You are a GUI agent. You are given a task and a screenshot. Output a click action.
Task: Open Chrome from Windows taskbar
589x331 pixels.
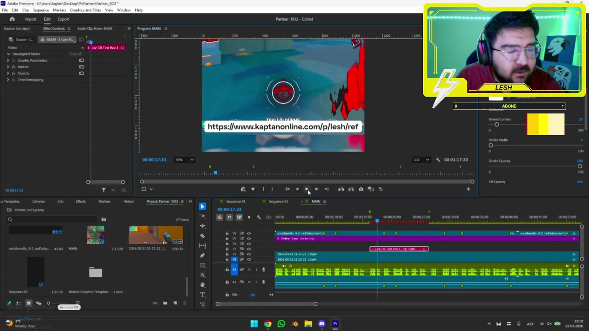tap(268, 324)
